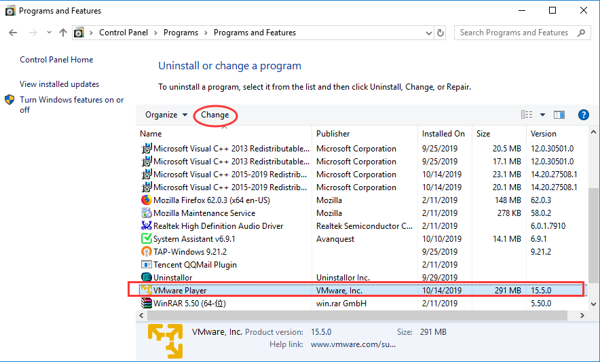Click the vertical scrollbar thumb
600x362 pixels.
[593, 235]
